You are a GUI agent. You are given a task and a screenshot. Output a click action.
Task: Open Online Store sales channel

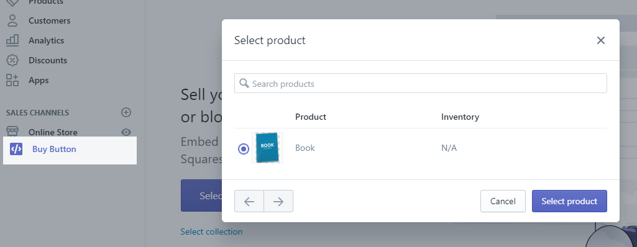point(53,132)
